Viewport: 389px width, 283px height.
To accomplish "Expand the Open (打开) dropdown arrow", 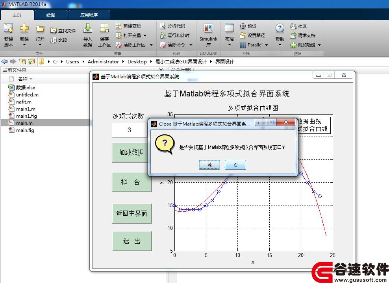I will (x=40, y=45).
